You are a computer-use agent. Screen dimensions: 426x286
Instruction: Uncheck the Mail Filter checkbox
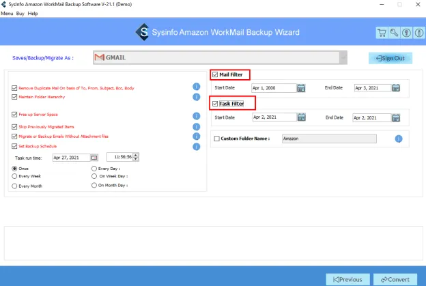pos(216,74)
